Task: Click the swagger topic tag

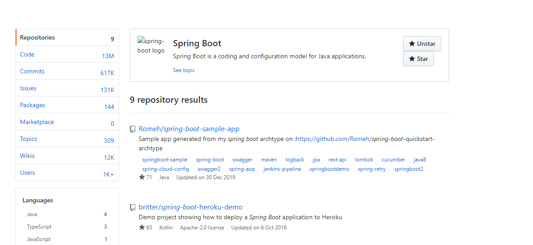Action: (x=242, y=160)
